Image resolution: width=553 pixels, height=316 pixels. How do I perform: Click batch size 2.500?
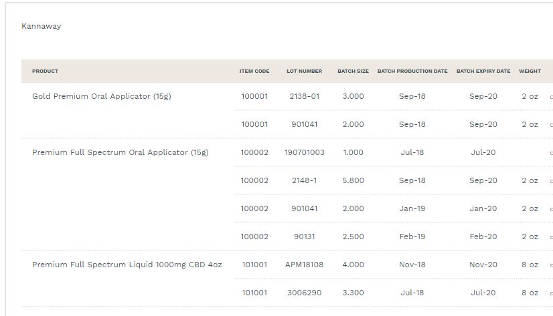tap(353, 236)
